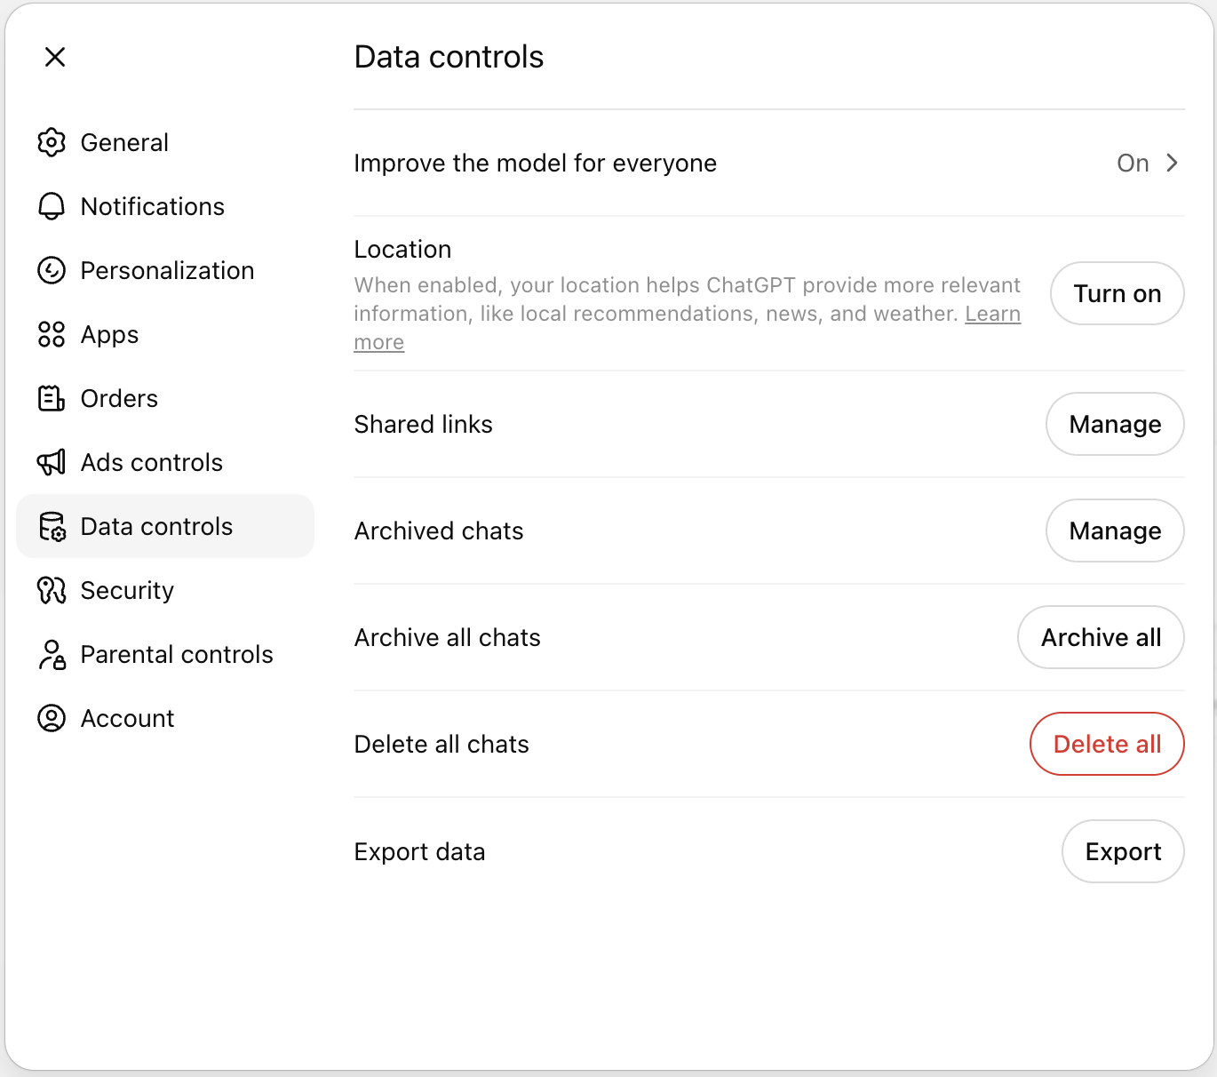Open Manage for Shared links
Image resolution: width=1217 pixels, height=1077 pixels.
tap(1115, 424)
